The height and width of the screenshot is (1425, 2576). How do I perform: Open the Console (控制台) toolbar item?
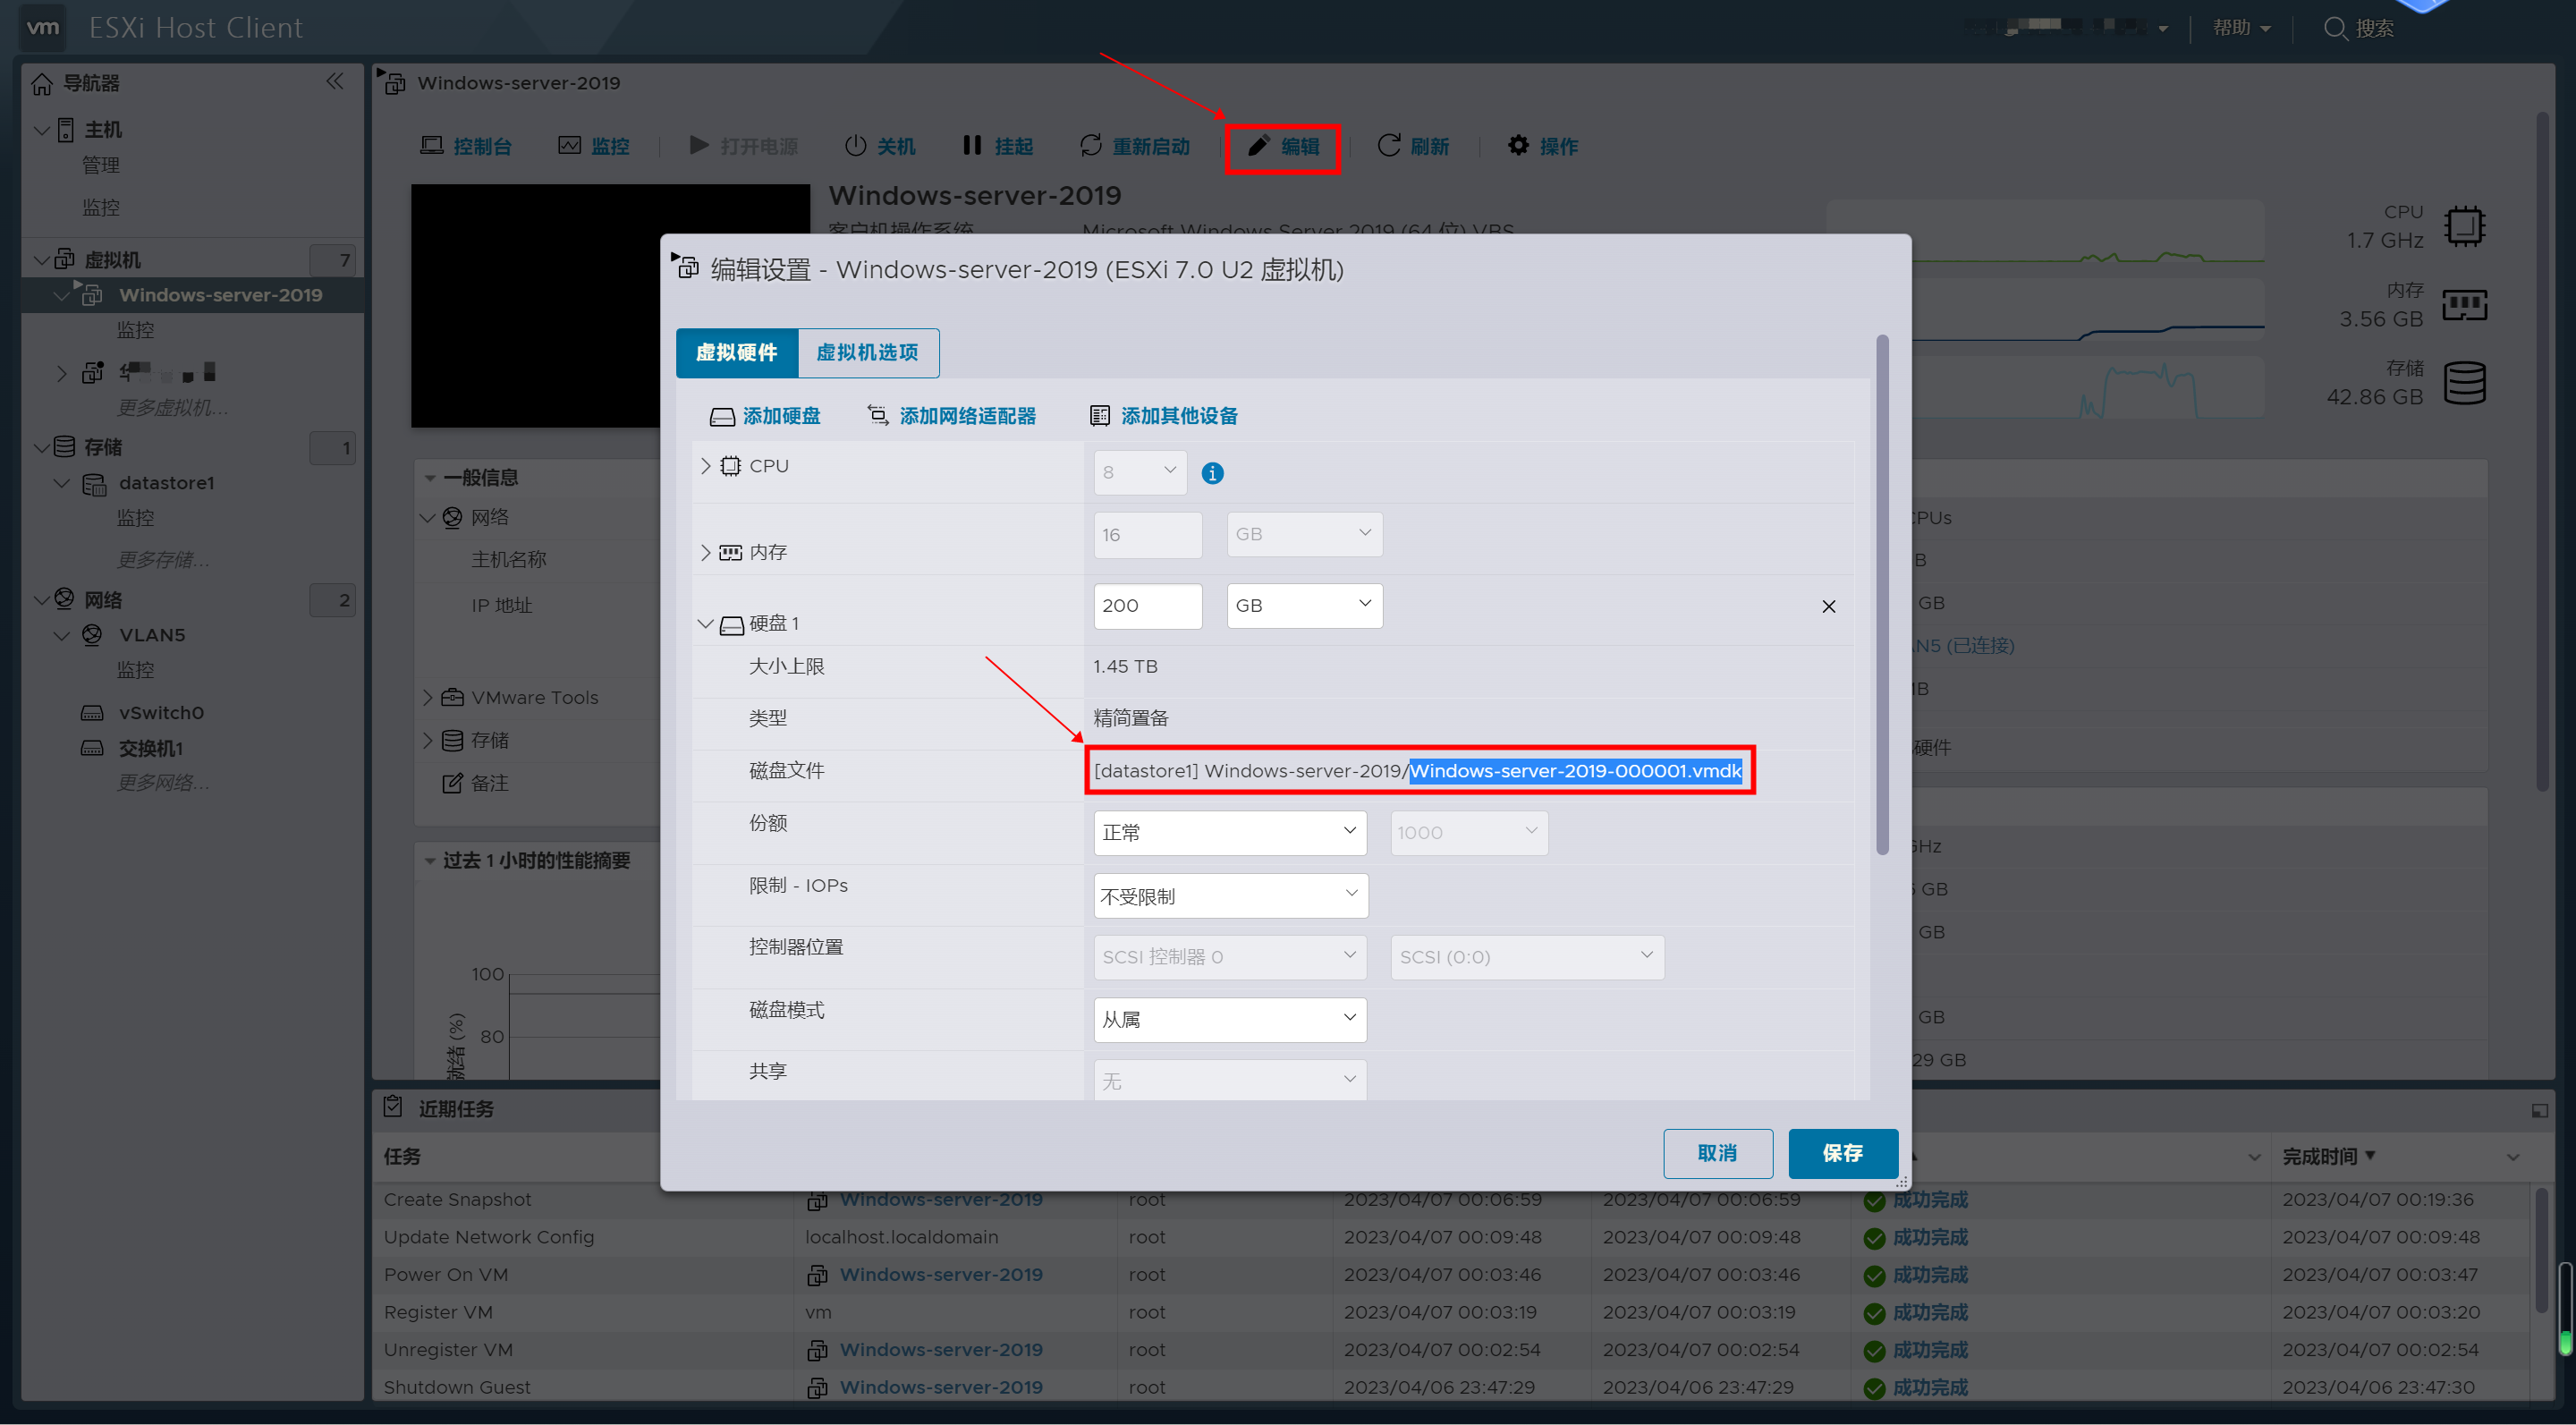465,146
